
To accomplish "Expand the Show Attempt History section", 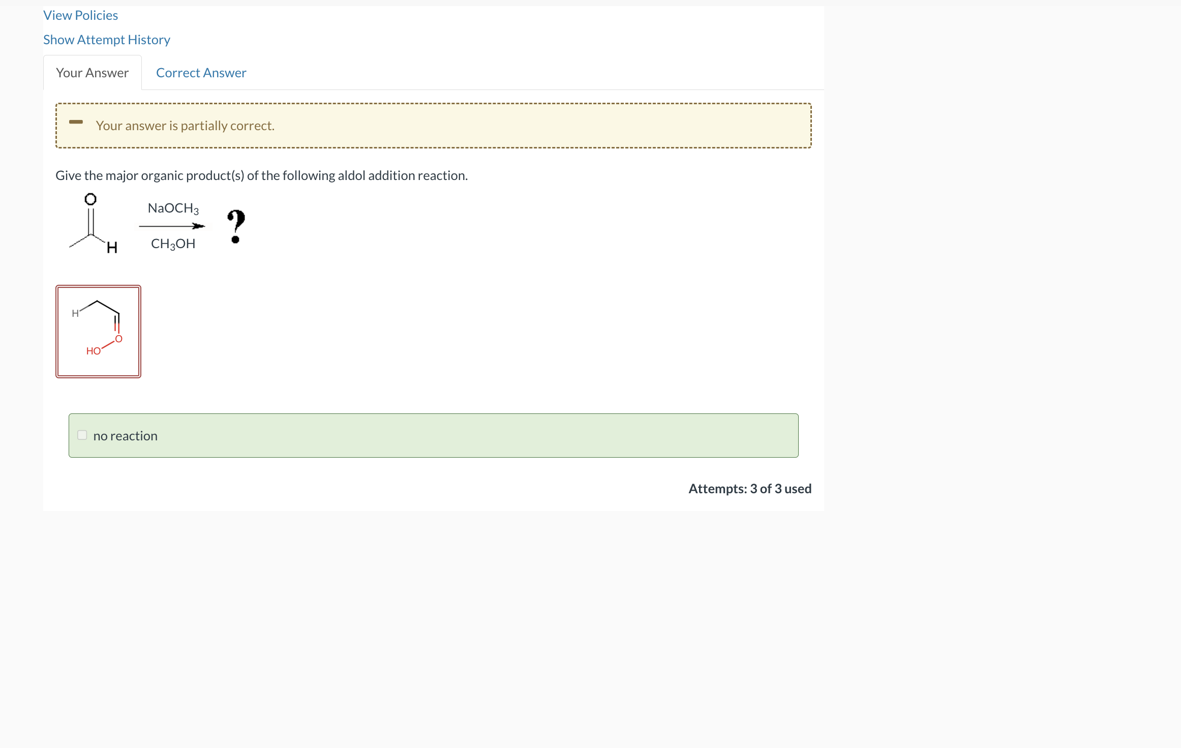I will click(106, 39).
